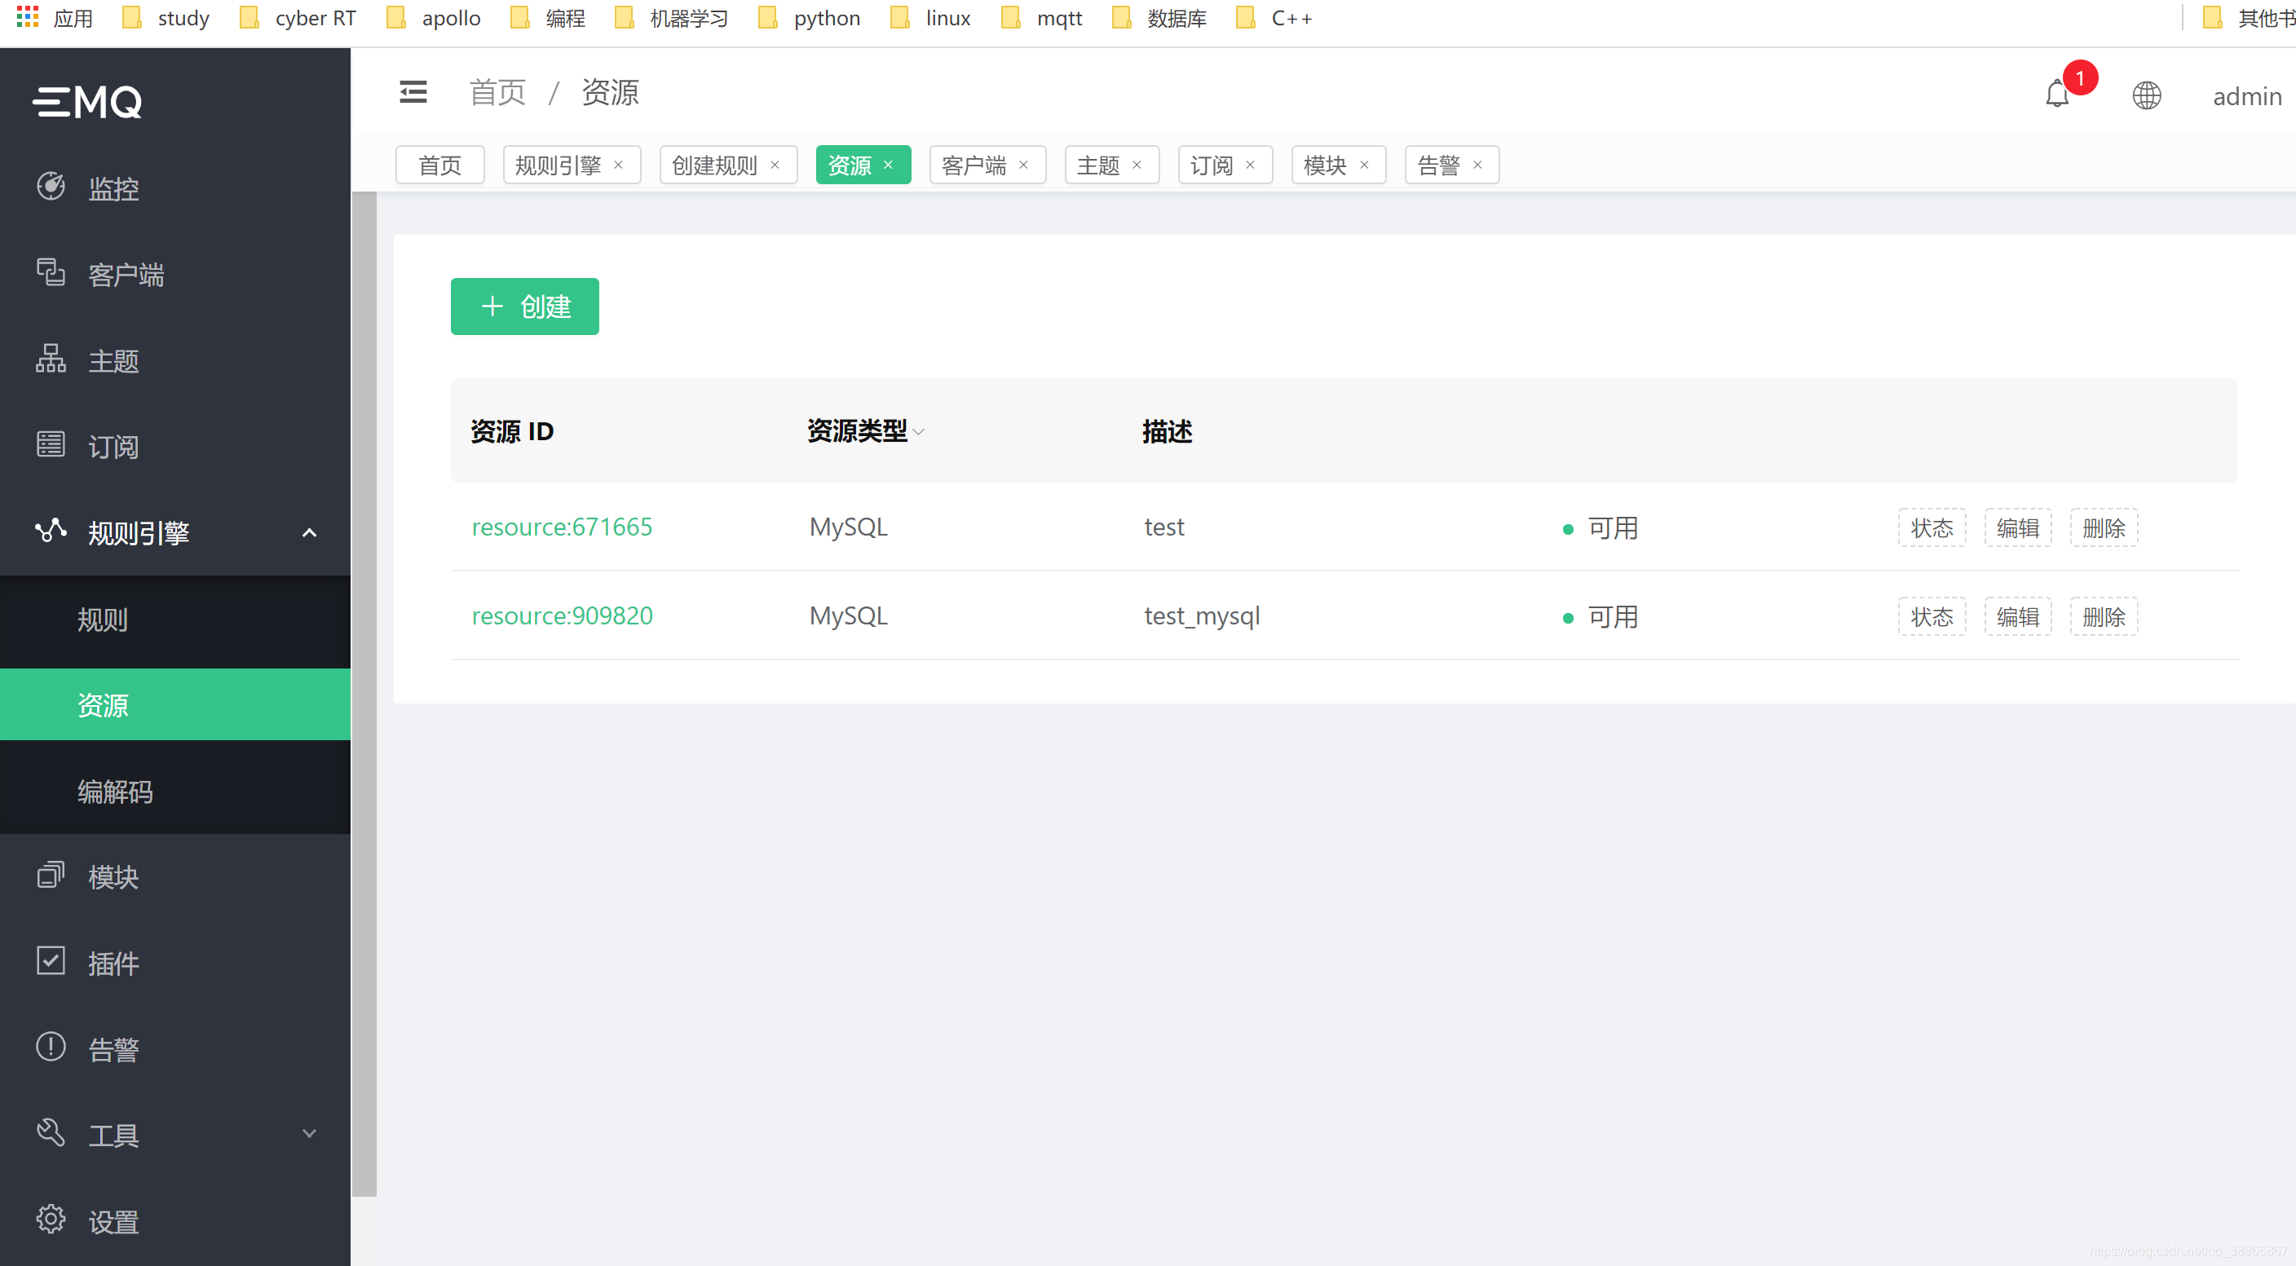The image size is (2296, 1266).
Task: Open the 插件 plugins sidebar item
Action: 113,963
